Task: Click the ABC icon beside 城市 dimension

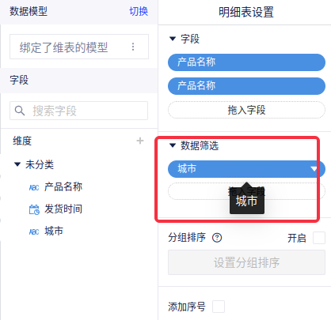Action: point(34,232)
